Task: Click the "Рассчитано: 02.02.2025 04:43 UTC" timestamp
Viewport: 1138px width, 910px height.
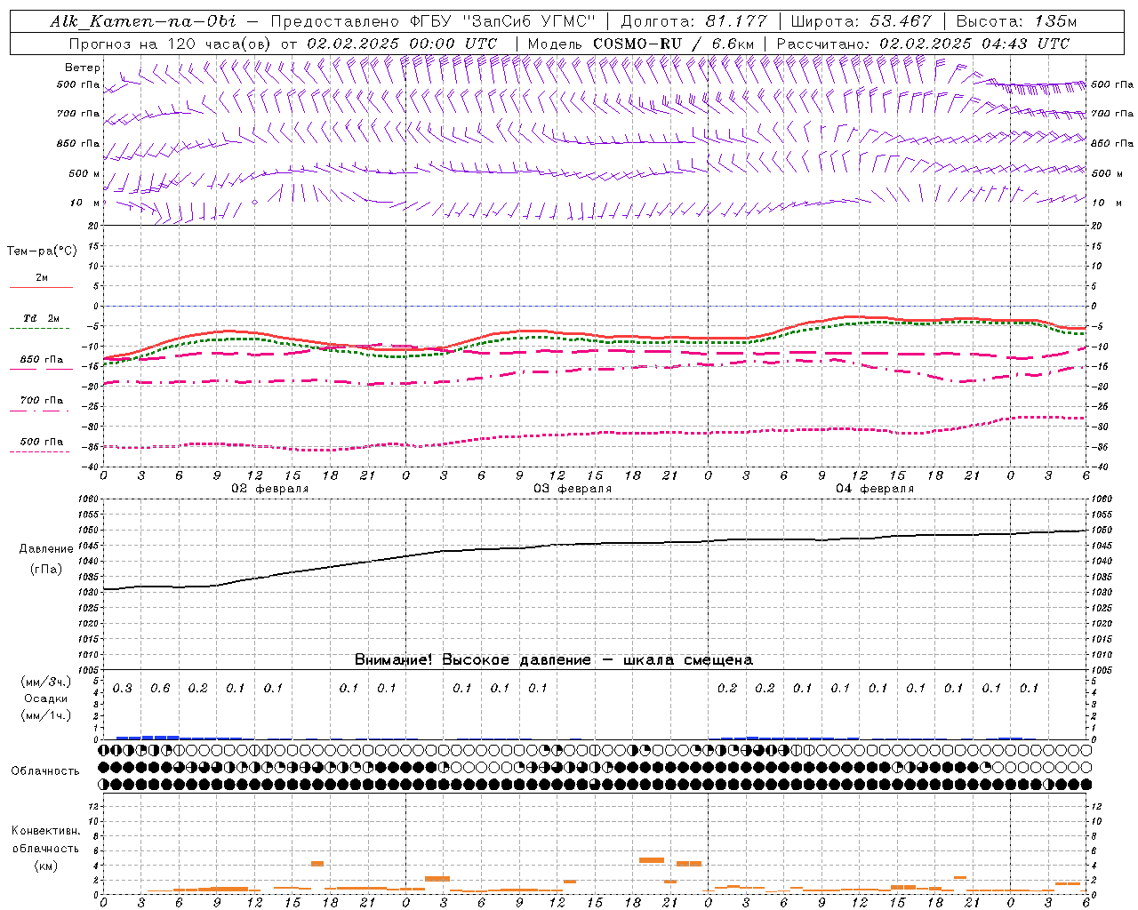Action: [x=923, y=44]
